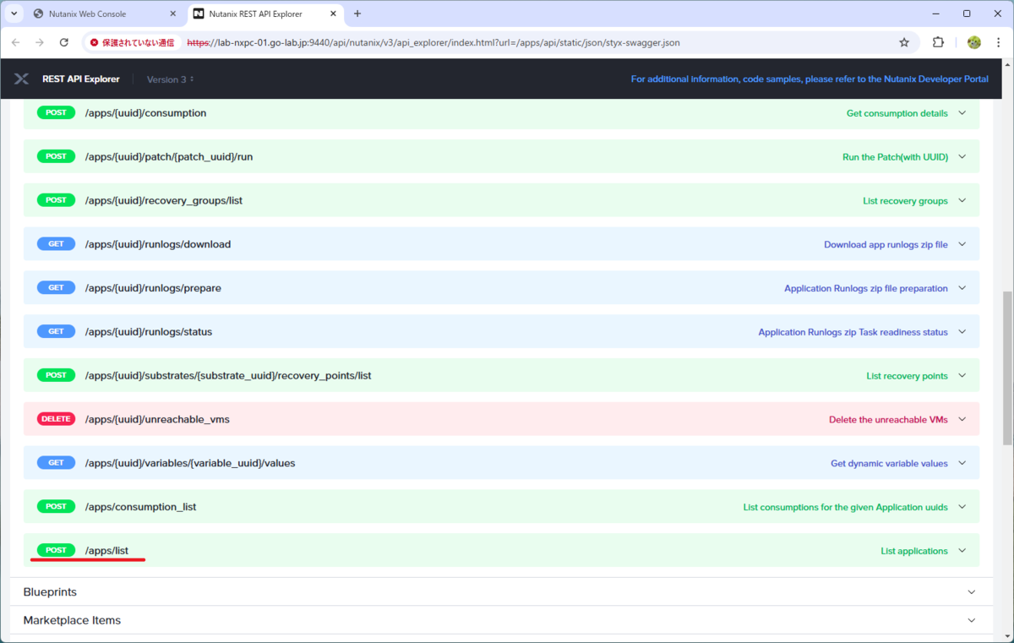Click the 'Delete the unreachable VMs' description
Image resolution: width=1014 pixels, height=643 pixels.
click(888, 420)
